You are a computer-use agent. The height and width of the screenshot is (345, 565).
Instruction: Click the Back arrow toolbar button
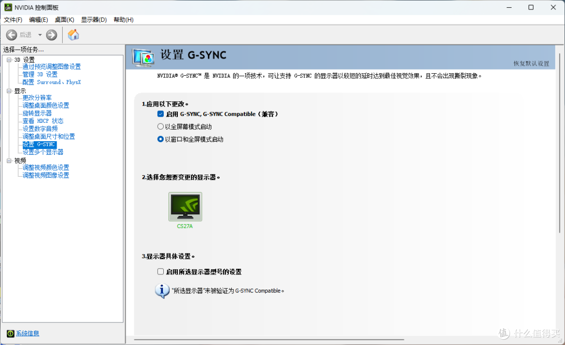pos(12,35)
